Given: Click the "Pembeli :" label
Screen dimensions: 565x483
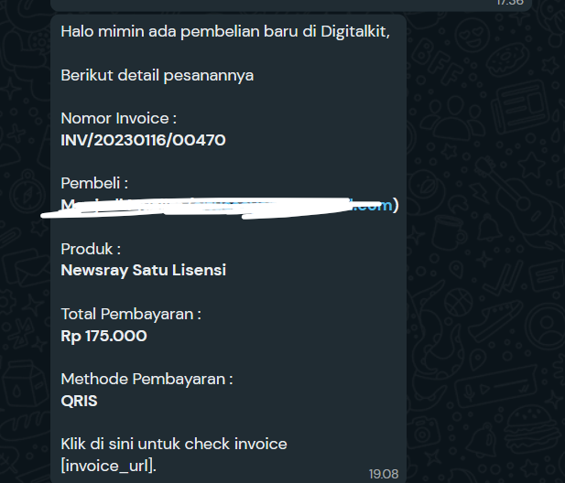Looking at the screenshot, I should click(x=94, y=183).
